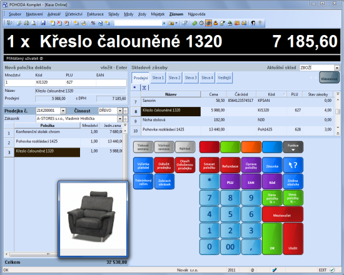Click the green OK keypad button
The image size is (344, 275).
coord(272,239)
